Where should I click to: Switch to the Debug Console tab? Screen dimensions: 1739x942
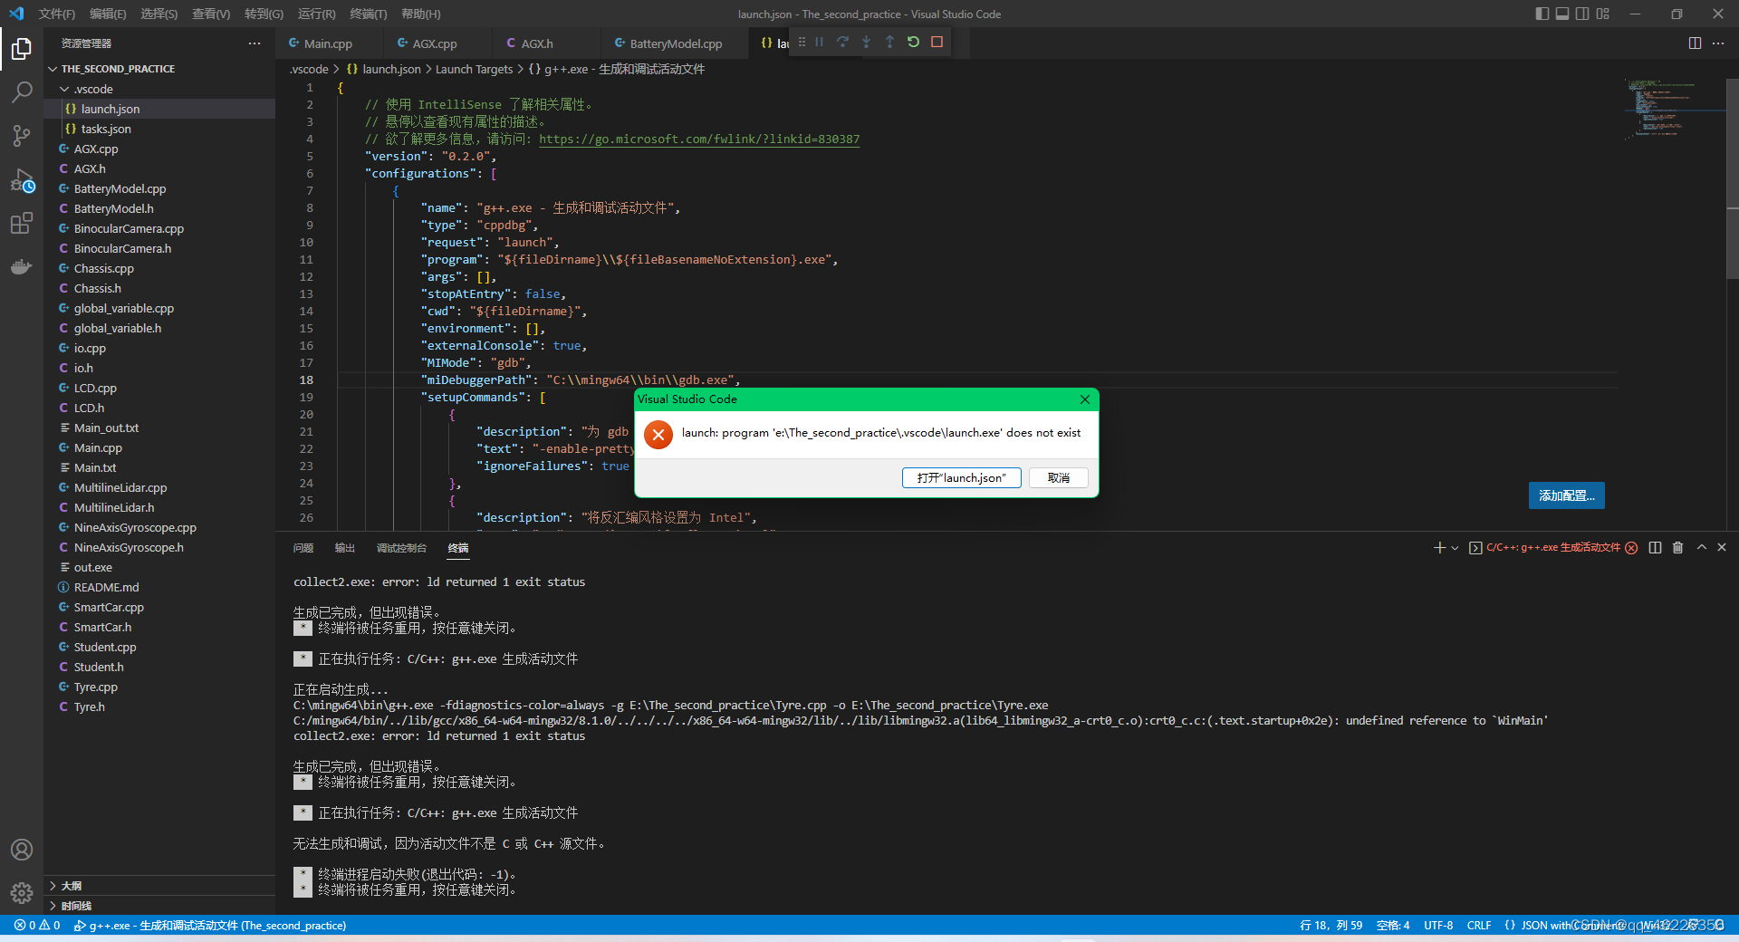(x=401, y=548)
